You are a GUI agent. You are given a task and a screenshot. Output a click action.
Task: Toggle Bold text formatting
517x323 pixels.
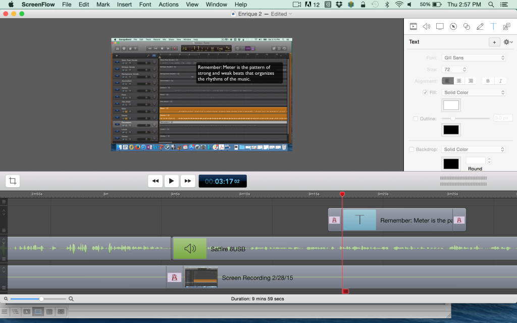point(488,81)
